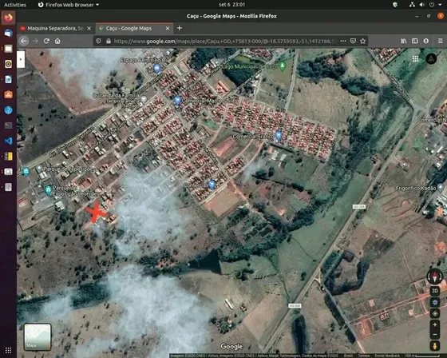Close the Caçu - Google Maps tab
The image size is (447, 358).
(x=168, y=28)
